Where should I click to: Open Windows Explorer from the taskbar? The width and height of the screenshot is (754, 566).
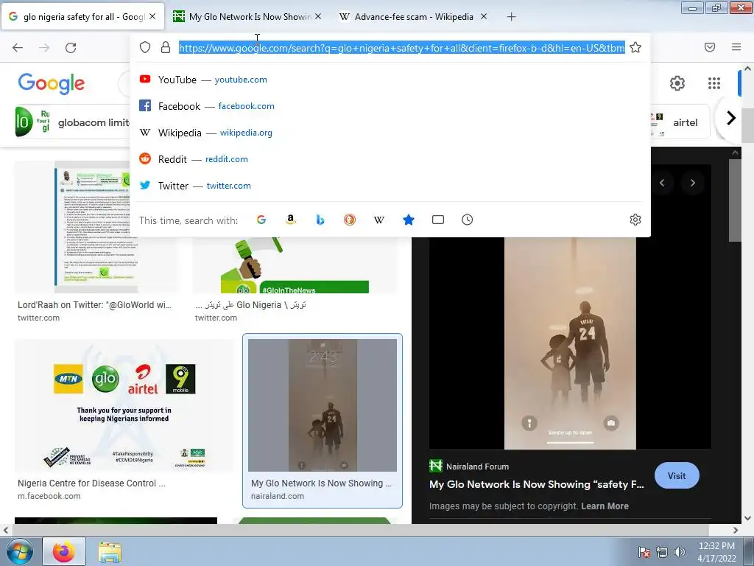110,552
